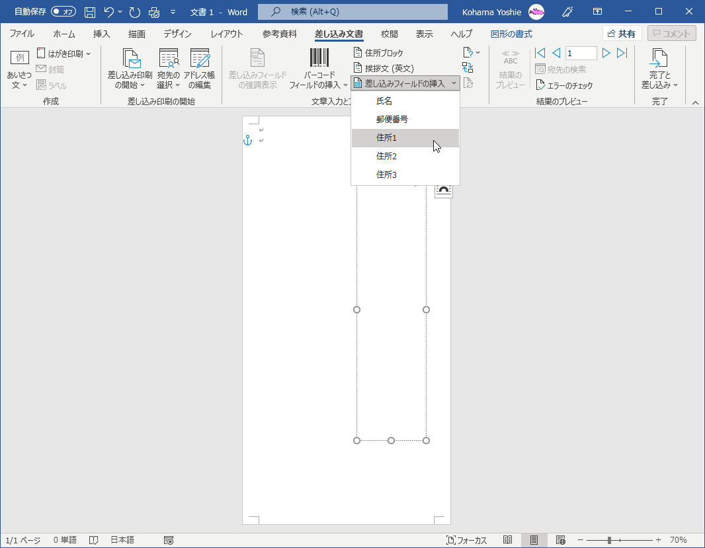Click the Match Fields icon
This screenshot has width=705, height=548.
[468, 68]
